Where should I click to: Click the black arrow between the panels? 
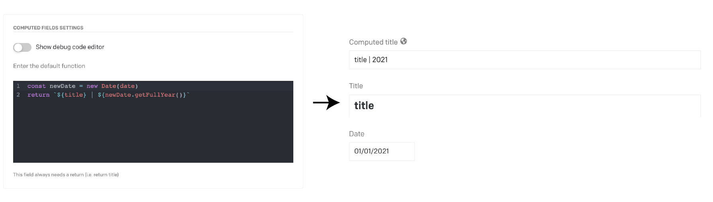pos(326,103)
